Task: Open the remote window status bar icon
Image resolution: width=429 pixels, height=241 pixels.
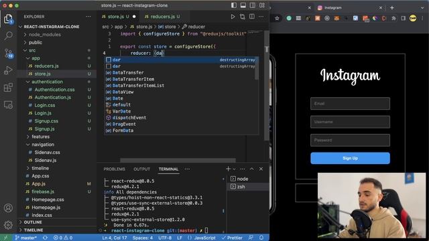Action: click(6, 238)
